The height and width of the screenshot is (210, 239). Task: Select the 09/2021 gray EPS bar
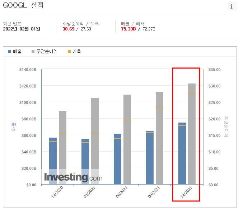pos(160,138)
